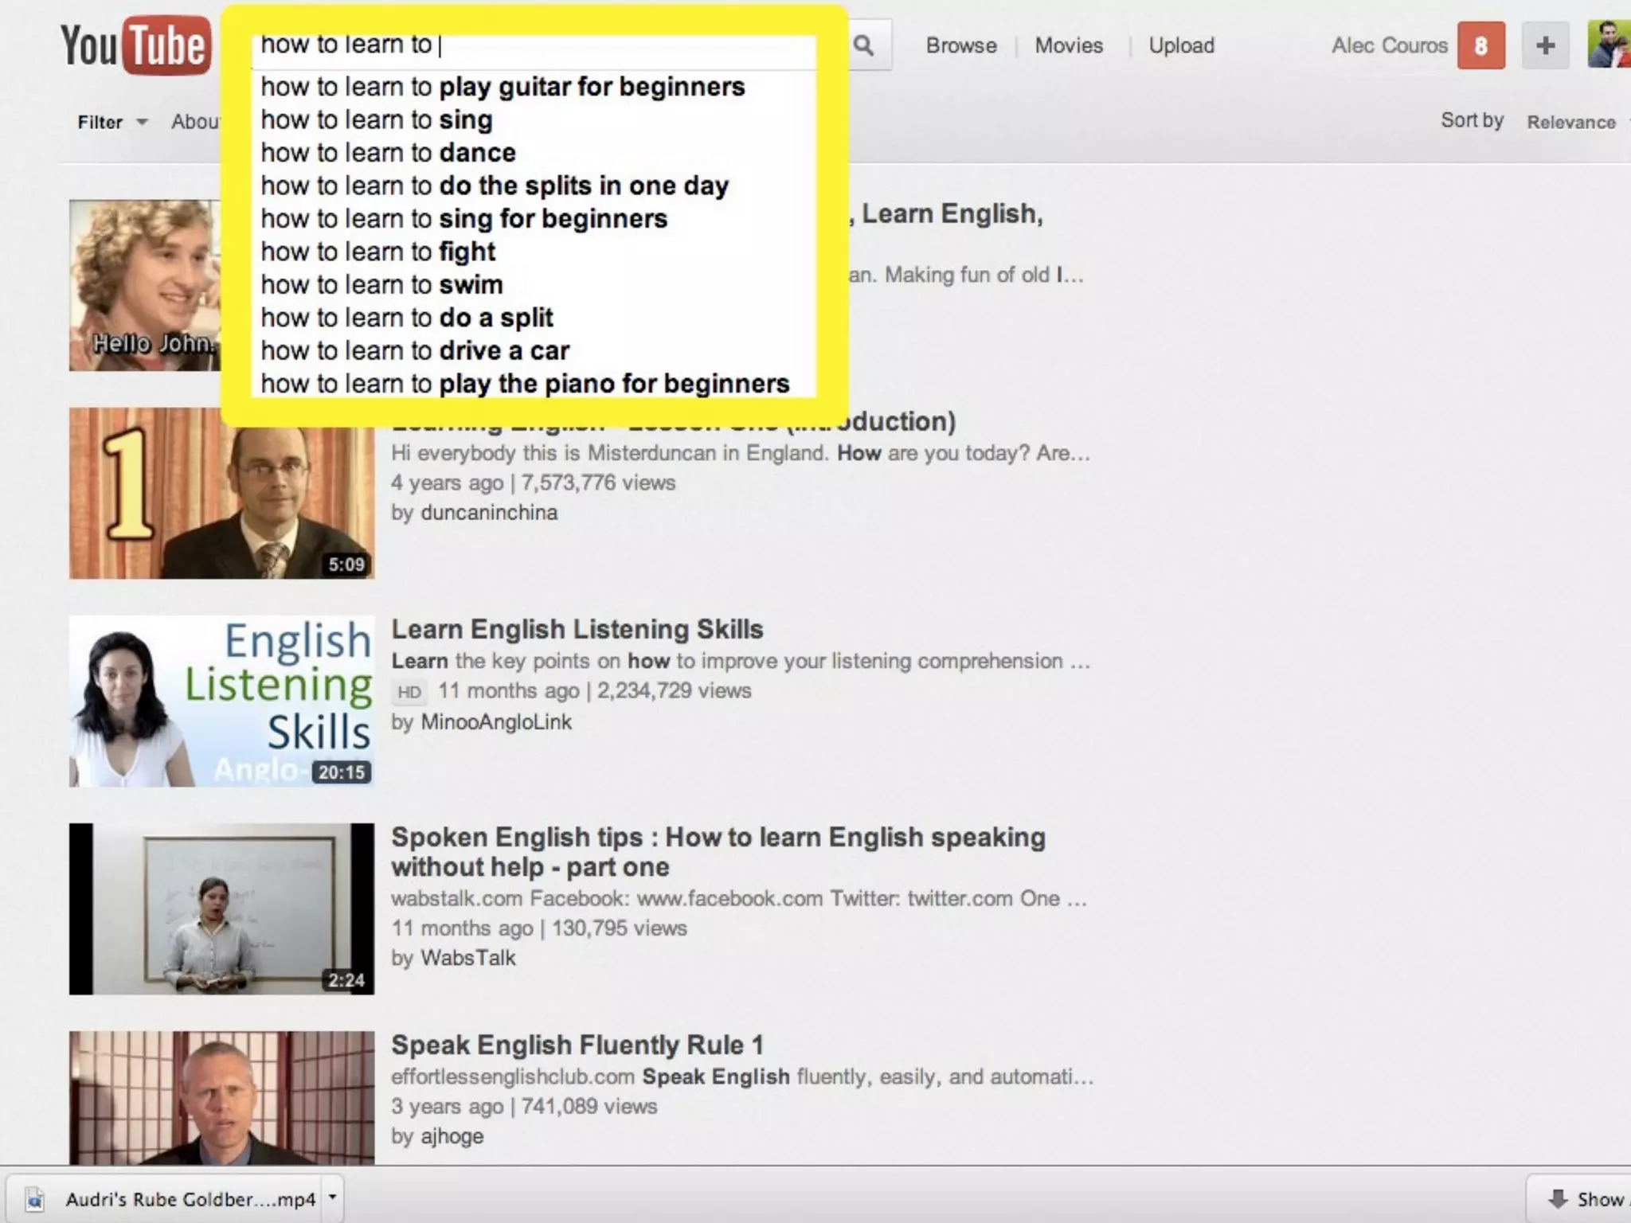This screenshot has height=1223, width=1631.
Task: Open the Sort by Relevance dropdown
Action: 1571,123
